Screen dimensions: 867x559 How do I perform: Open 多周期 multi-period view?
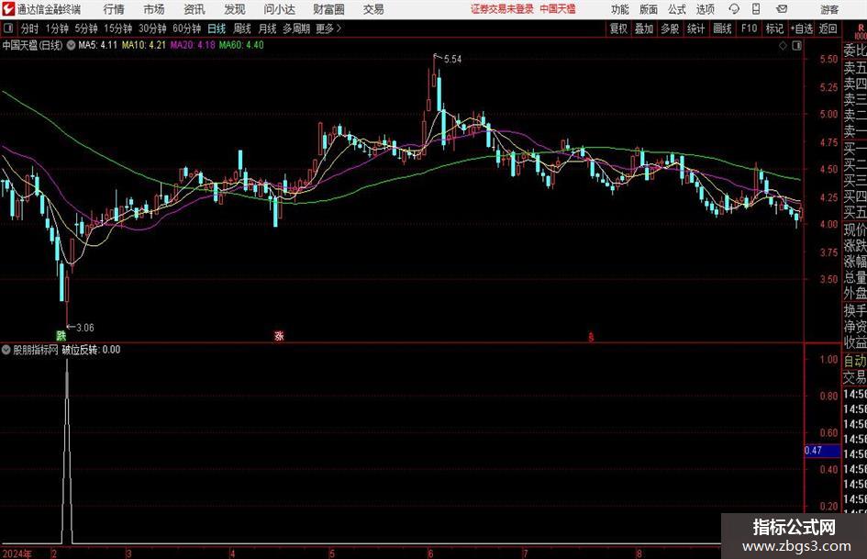click(296, 28)
